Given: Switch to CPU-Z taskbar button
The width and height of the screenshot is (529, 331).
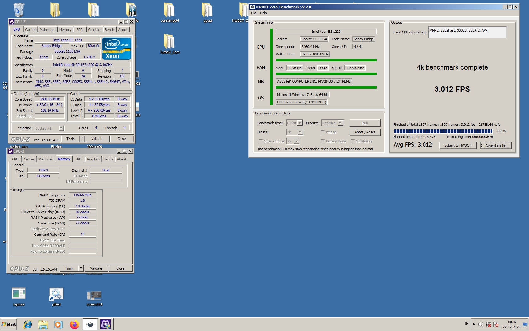Looking at the screenshot, I should (x=106, y=324).
